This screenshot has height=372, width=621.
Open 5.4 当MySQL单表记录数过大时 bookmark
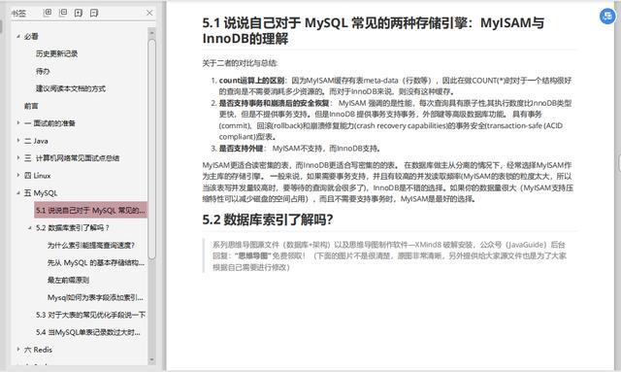click(88, 332)
